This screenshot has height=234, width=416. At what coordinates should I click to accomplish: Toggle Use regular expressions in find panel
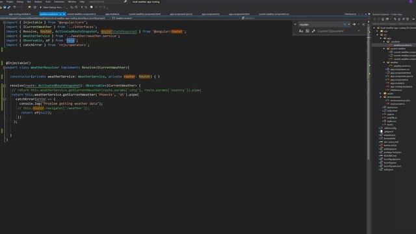click(313, 31)
